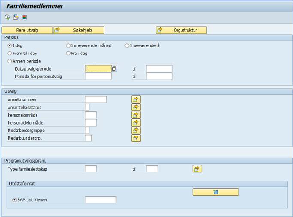The height and width of the screenshot is (217, 293).
Task: Select the Annen periode radio button
Action: point(9,61)
